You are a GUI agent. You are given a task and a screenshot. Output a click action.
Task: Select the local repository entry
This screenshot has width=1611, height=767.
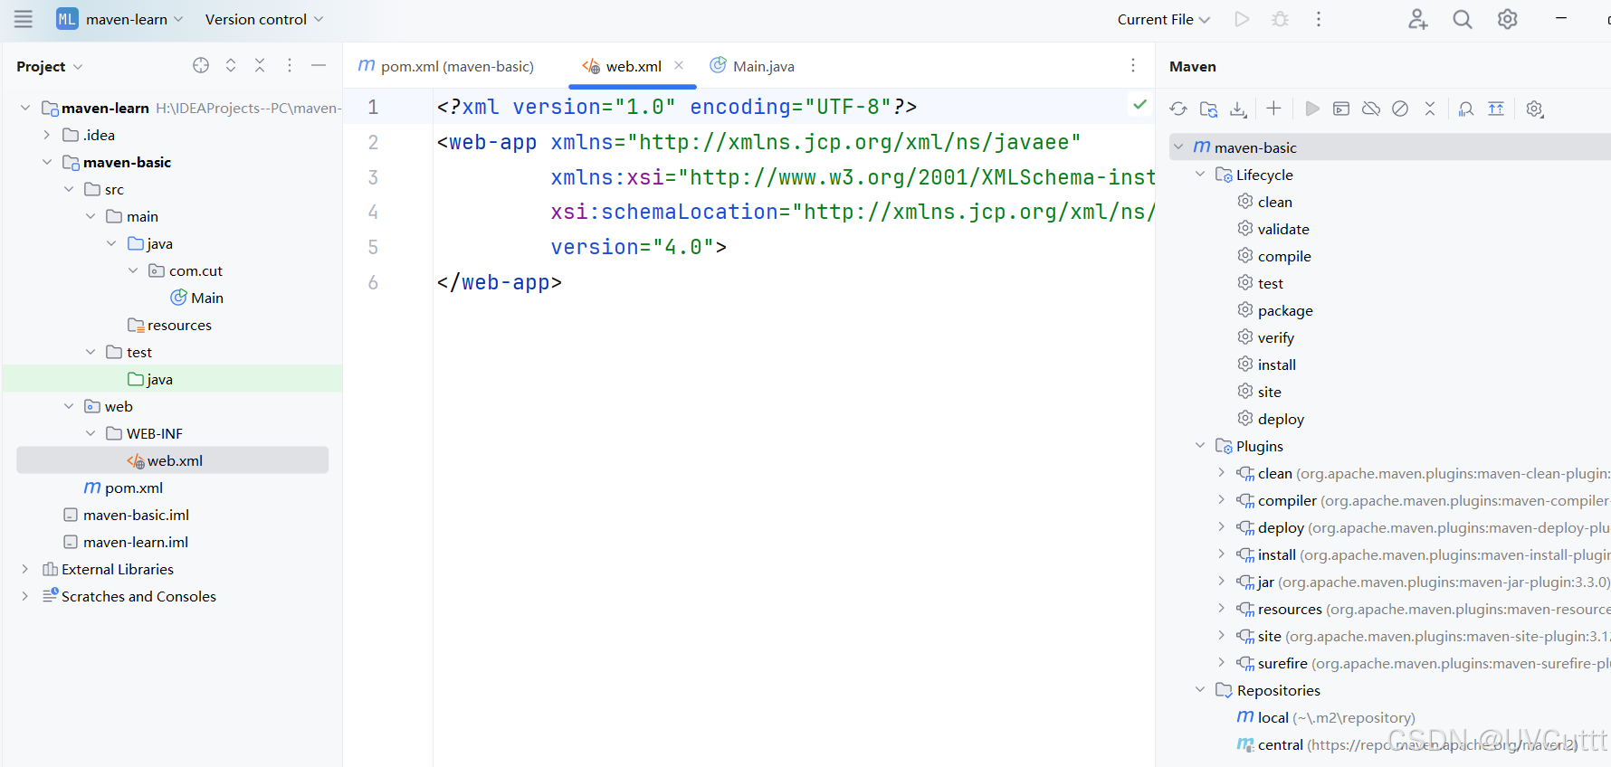coord(1326,717)
